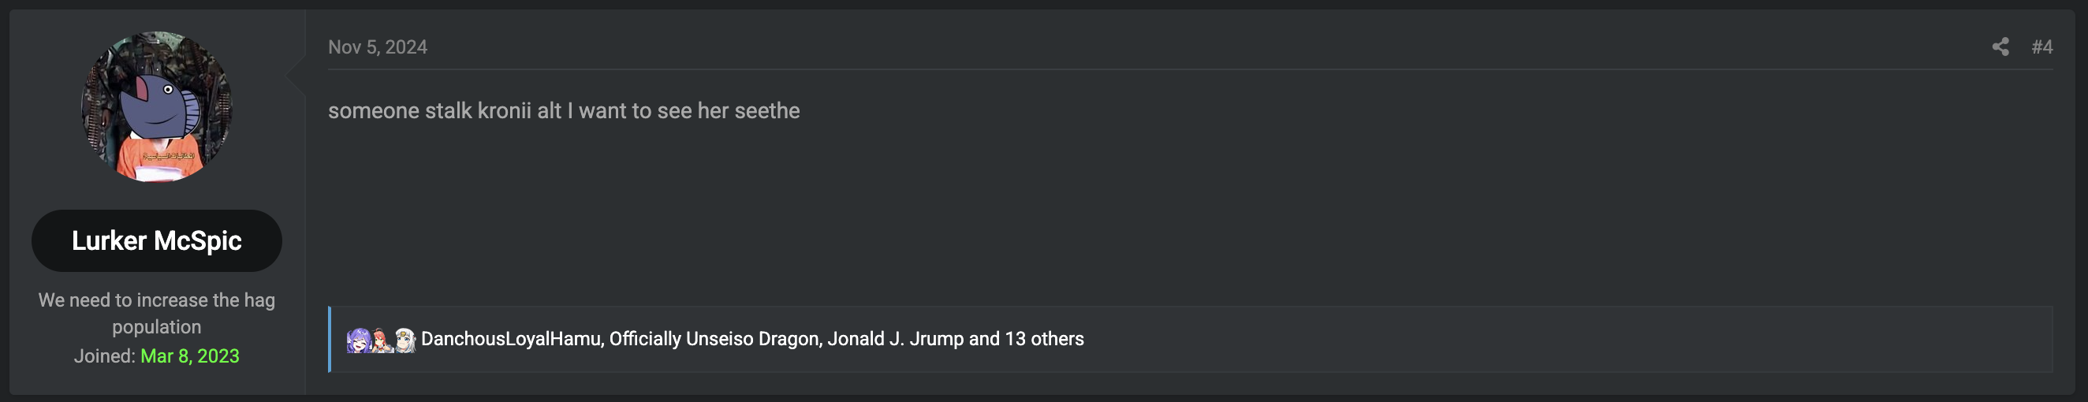Click empty space inside the reactions bar
Viewport: 2088px width, 402px height.
point(1540,339)
